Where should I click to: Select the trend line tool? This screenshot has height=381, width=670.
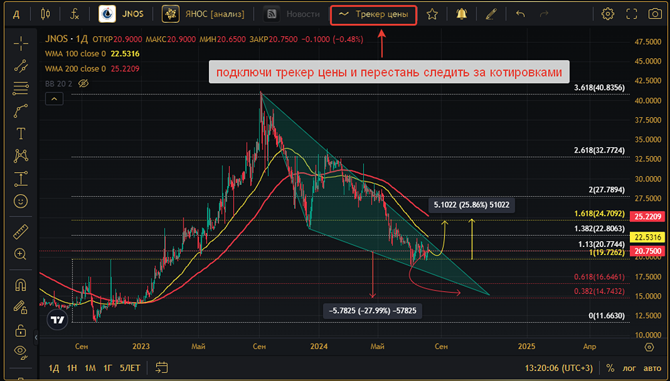point(21,66)
